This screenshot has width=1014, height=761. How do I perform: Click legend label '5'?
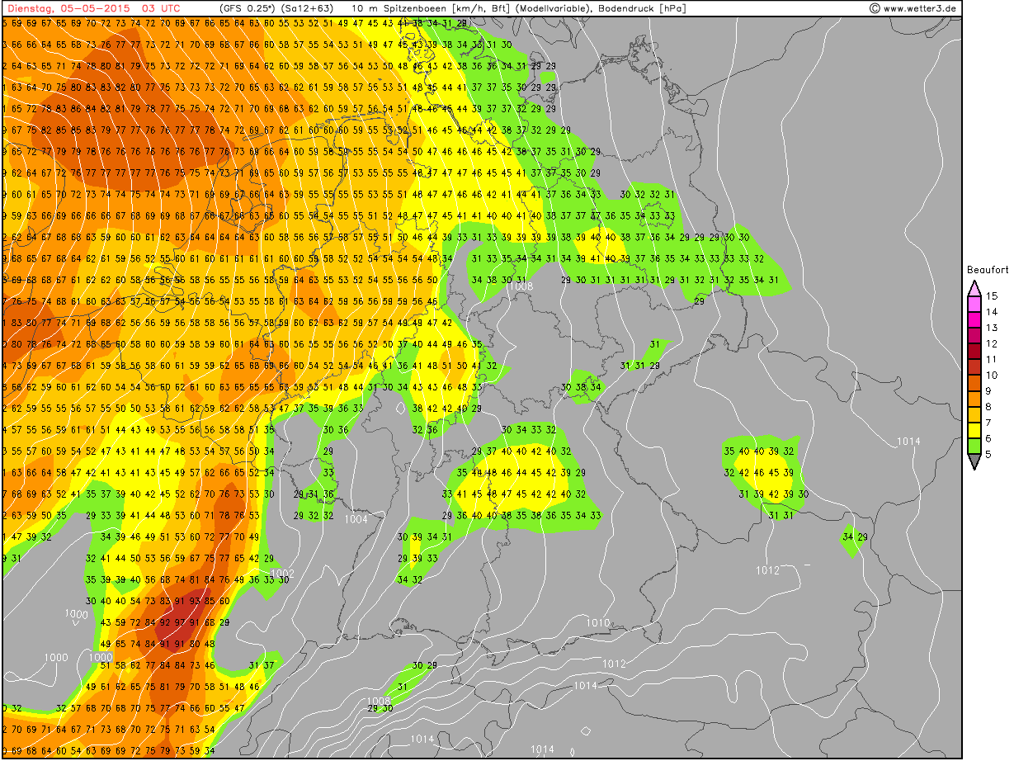990,453
